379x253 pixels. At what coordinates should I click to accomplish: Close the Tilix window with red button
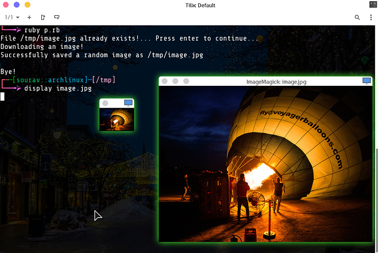coord(6,4)
